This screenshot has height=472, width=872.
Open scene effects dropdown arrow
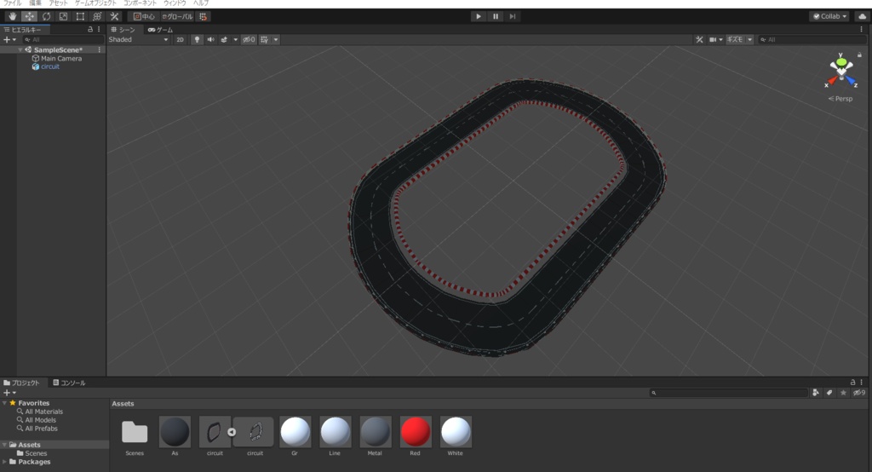coord(235,39)
